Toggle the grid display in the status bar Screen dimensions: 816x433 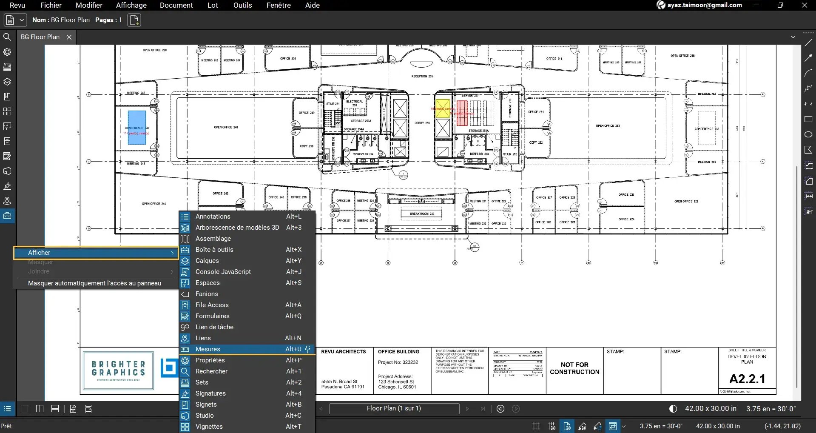click(x=536, y=426)
